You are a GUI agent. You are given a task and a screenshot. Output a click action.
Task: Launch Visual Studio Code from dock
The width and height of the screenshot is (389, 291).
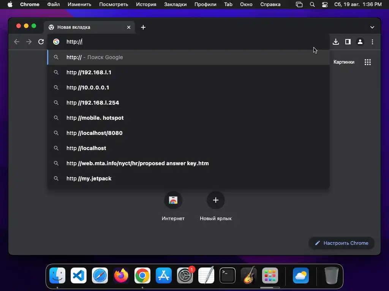tap(79, 275)
